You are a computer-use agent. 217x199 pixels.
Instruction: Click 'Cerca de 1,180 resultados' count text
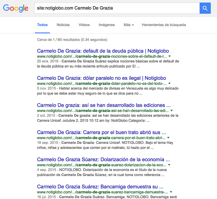click(x=72, y=40)
